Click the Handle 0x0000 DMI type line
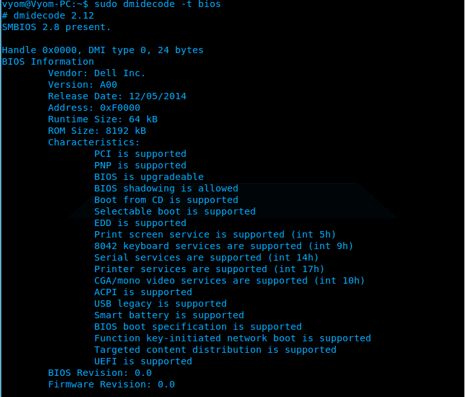 tap(103, 51)
